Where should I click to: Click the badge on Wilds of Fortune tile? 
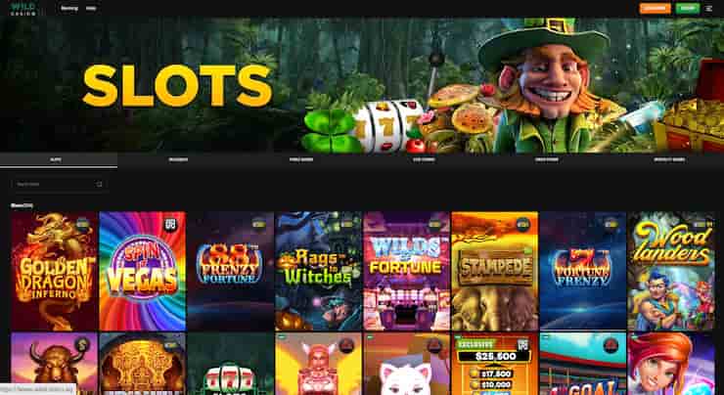coord(434,225)
